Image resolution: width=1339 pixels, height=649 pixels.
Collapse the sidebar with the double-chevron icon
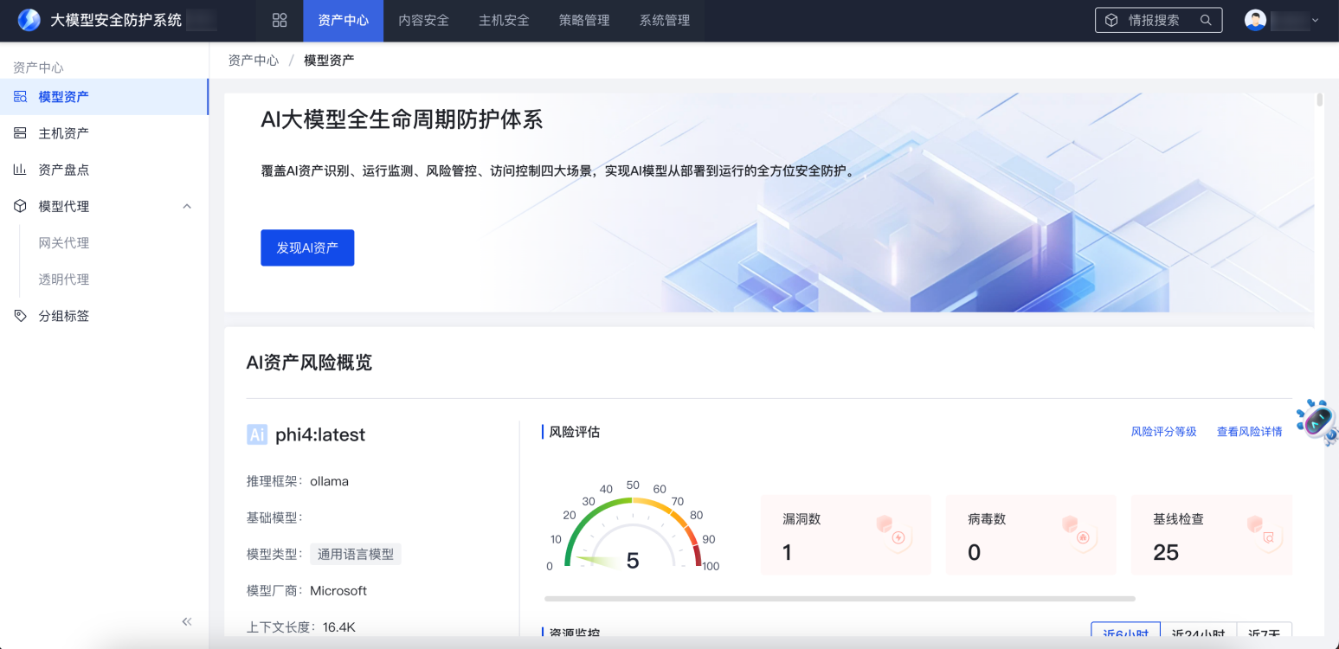click(187, 621)
